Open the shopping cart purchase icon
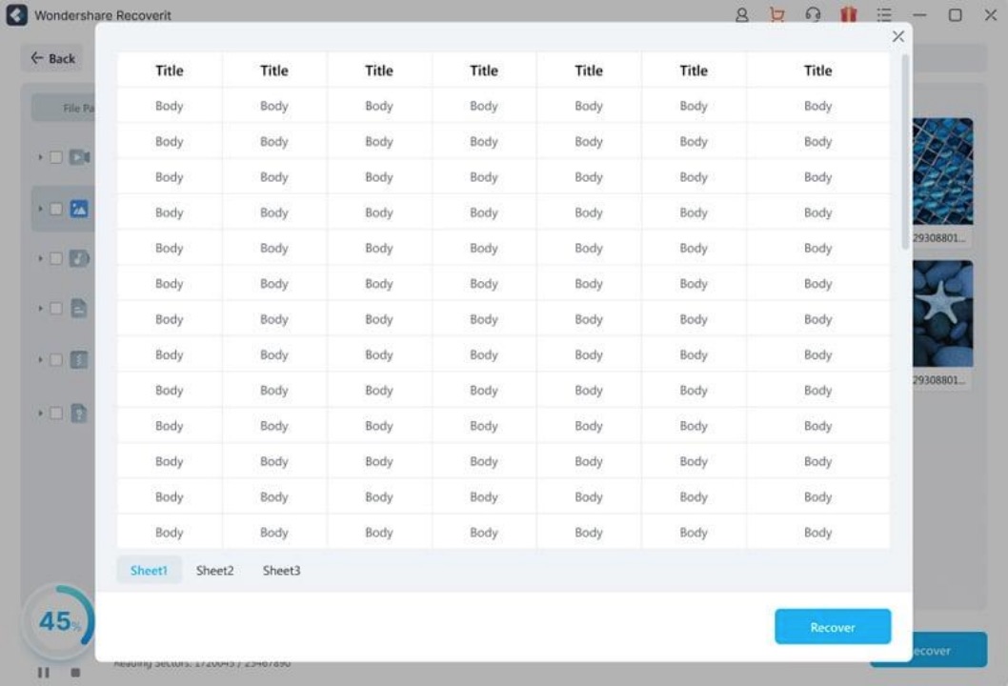1008x686 pixels. 776,14
